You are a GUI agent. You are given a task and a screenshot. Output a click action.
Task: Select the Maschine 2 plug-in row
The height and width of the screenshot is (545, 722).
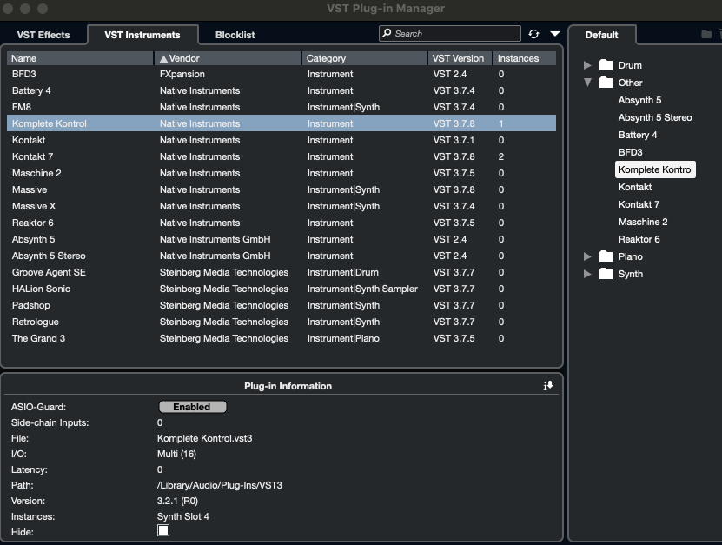(282, 173)
